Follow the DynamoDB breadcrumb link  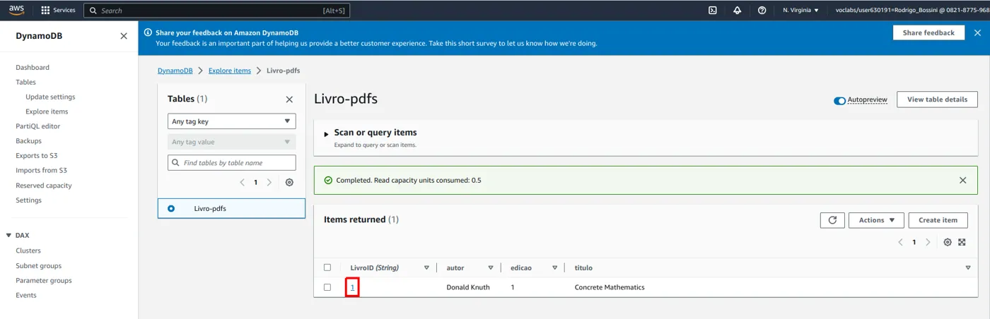coord(175,71)
